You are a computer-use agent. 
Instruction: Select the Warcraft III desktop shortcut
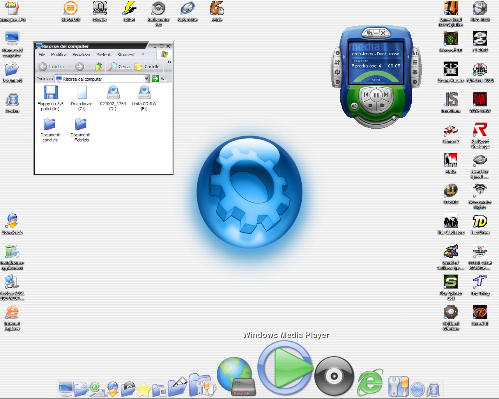(451, 42)
